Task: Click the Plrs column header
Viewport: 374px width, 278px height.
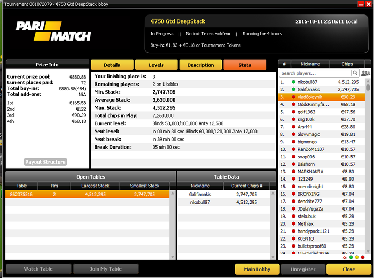Action: 54,186
